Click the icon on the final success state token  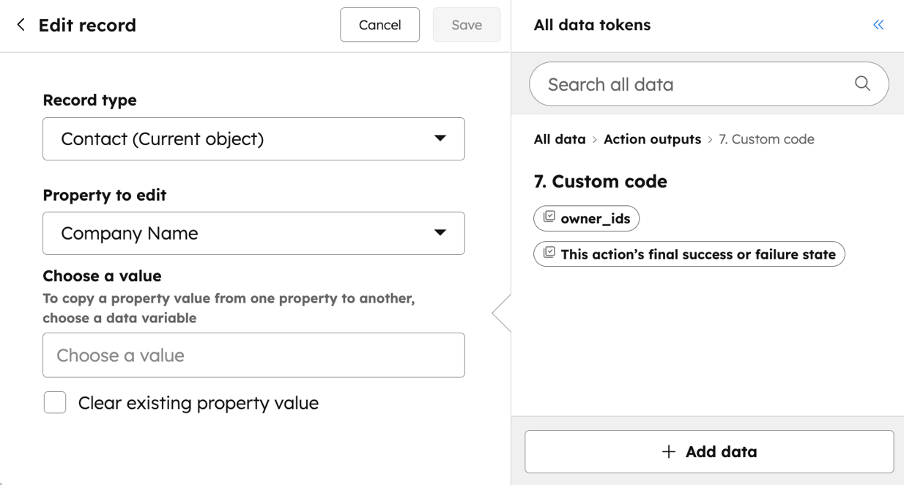pos(549,253)
